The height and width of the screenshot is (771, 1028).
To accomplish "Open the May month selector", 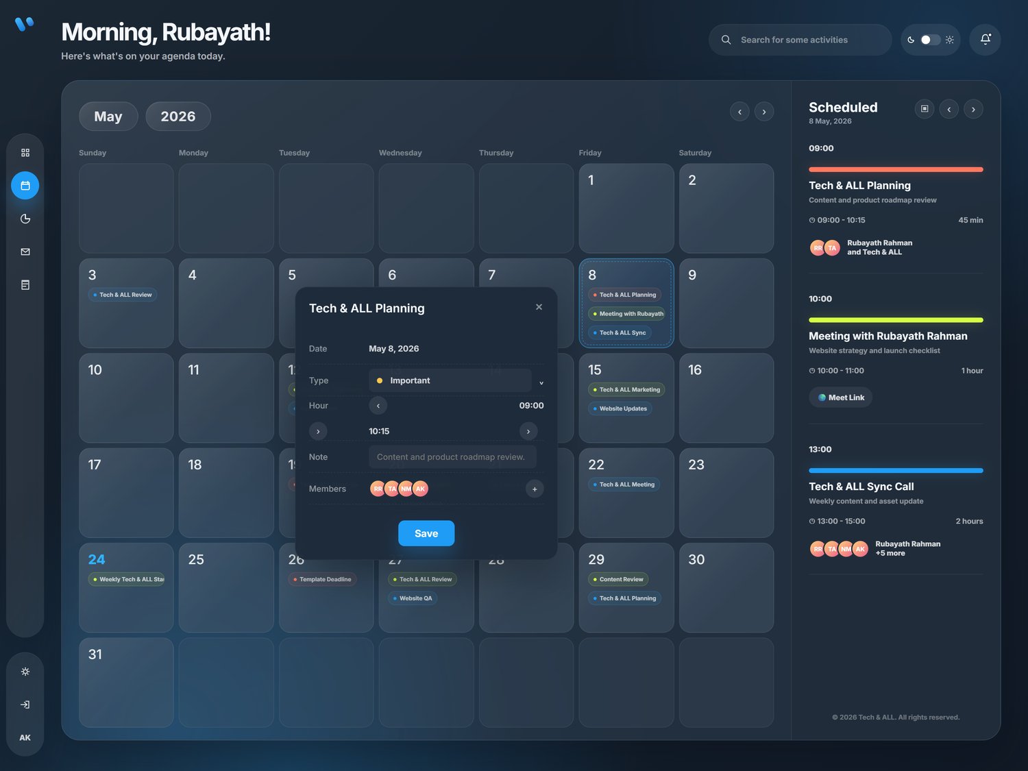I will [x=108, y=117].
